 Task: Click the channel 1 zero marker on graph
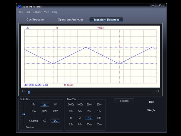[x=23, y=57]
